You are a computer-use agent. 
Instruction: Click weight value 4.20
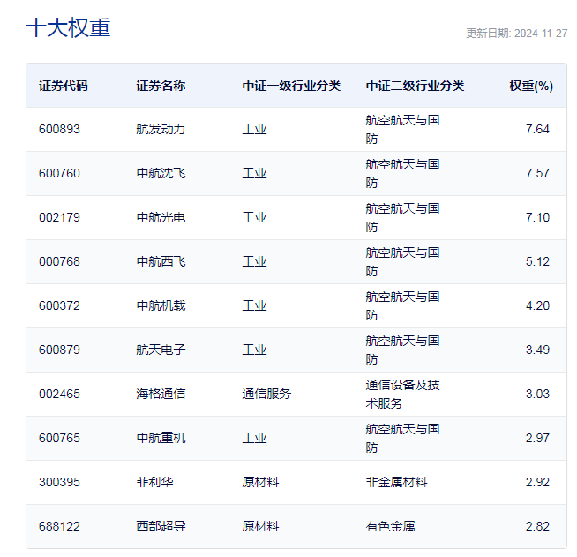tap(537, 306)
